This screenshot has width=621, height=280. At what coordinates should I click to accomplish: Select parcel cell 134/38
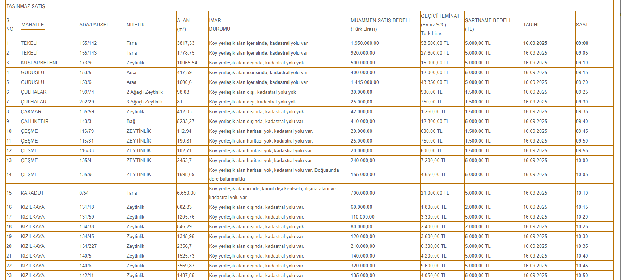(x=86, y=226)
